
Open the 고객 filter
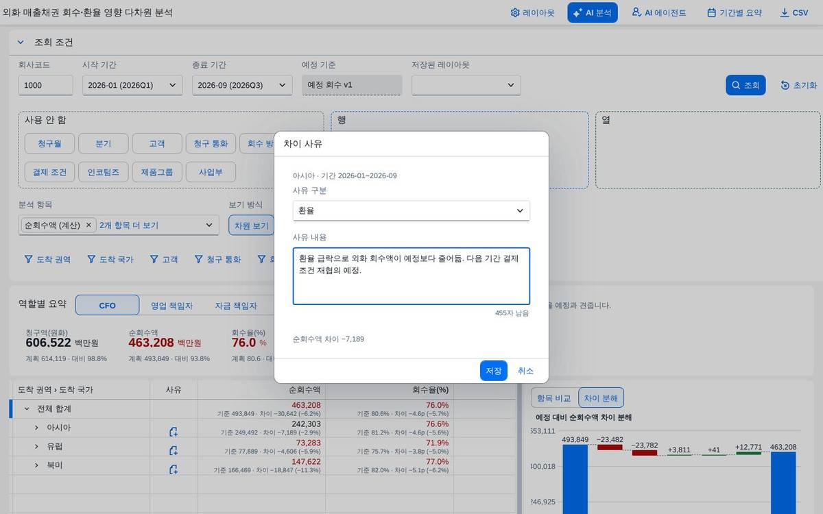click(164, 260)
